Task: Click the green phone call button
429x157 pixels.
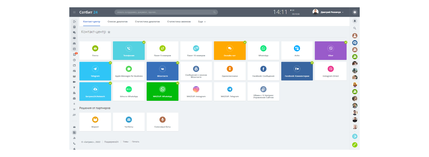Action: 355,145
